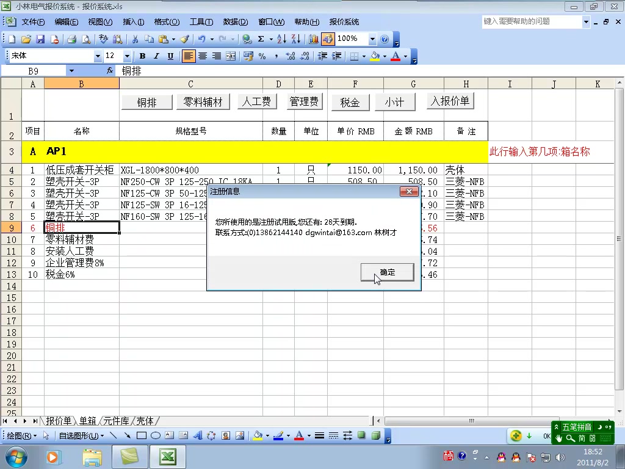The image size is (625, 469).
Task: Toggle bold formatting
Action: point(142,57)
